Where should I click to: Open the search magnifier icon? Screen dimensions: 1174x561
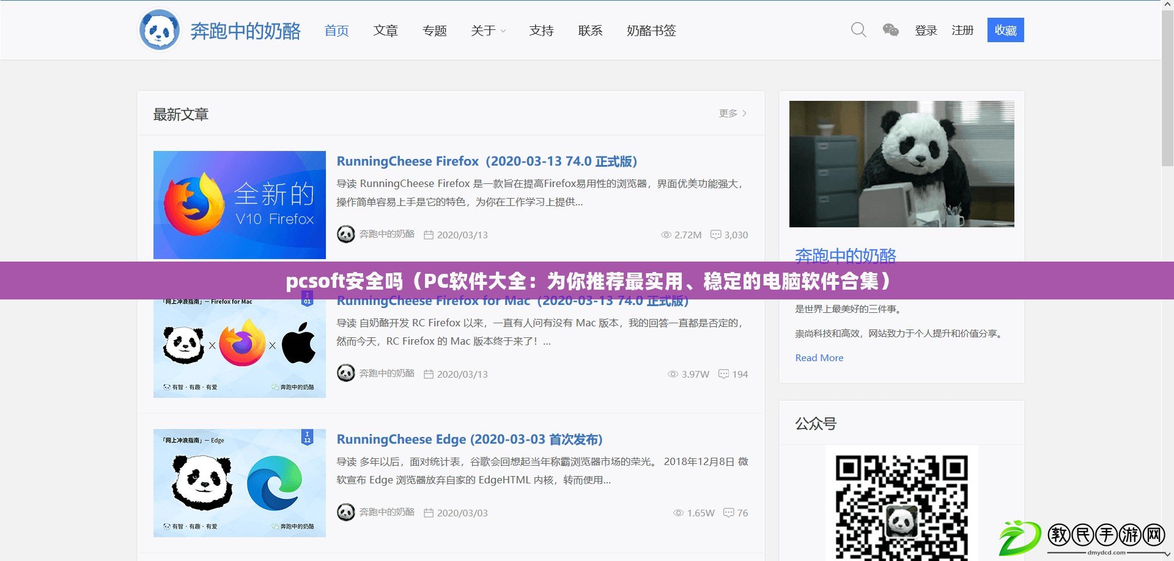[858, 30]
